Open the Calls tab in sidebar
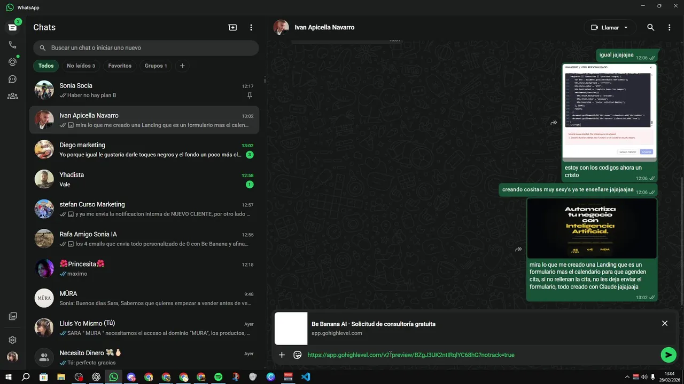Viewport: 684px width, 384px height. click(12, 45)
